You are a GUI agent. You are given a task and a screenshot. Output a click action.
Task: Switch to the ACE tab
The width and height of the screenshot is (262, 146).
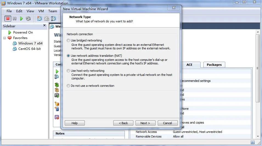point(190,65)
